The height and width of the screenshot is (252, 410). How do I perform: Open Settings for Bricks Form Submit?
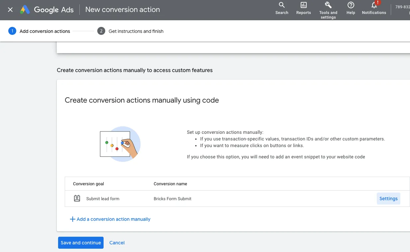[388, 198]
